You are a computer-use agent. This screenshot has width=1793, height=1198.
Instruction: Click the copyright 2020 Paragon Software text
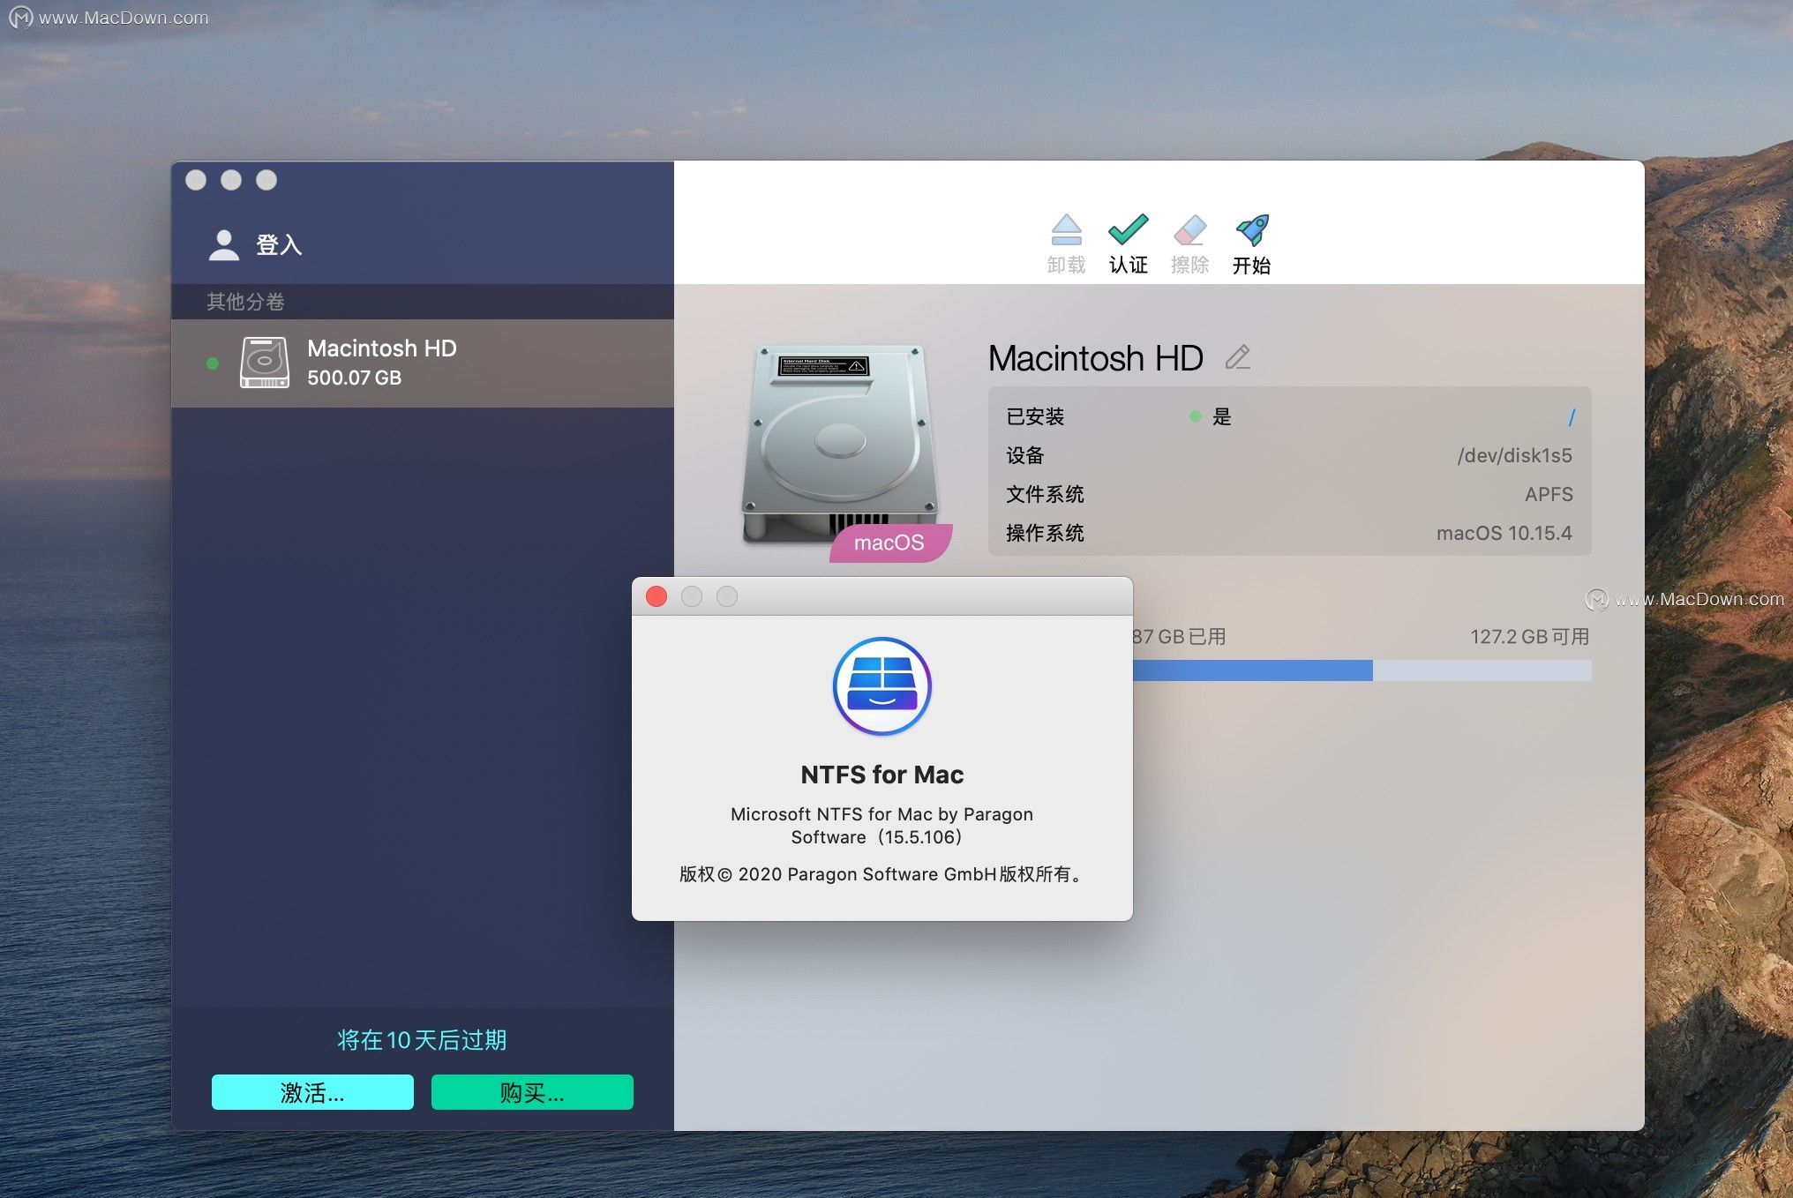tap(881, 874)
